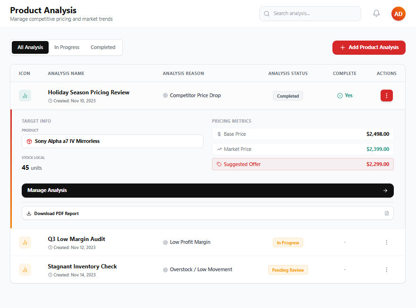416x308 pixels.
Task: Click the search magnifier icon
Action: tap(267, 14)
